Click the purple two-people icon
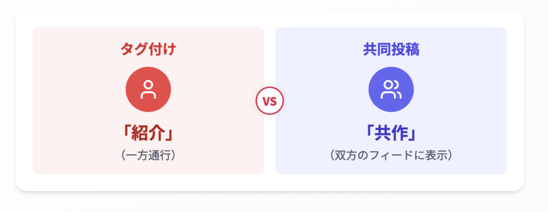The width and height of the screenshot is (548, 212). 391,89
